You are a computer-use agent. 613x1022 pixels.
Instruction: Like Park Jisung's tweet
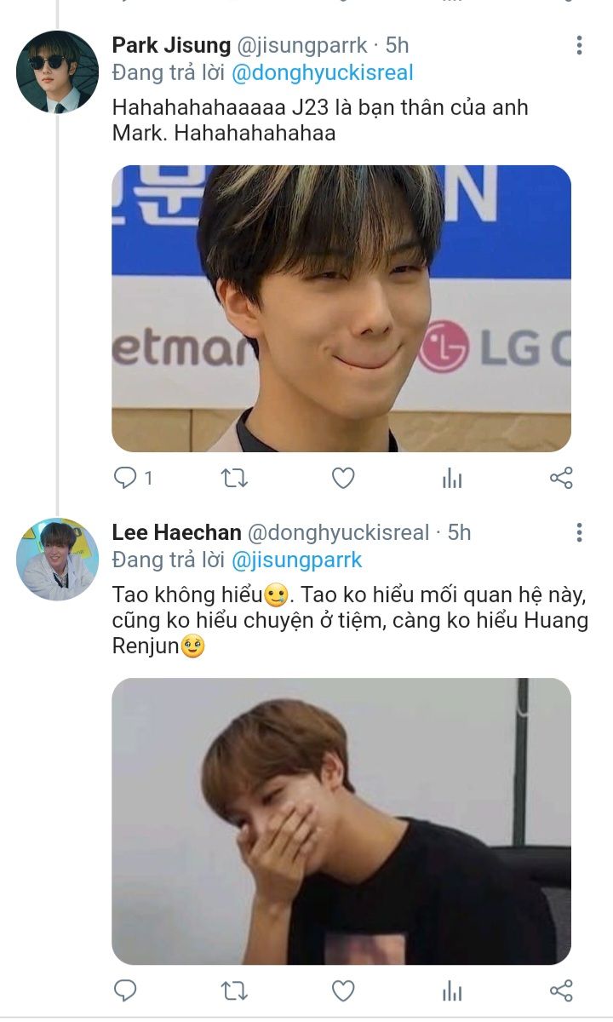point(343,479)
